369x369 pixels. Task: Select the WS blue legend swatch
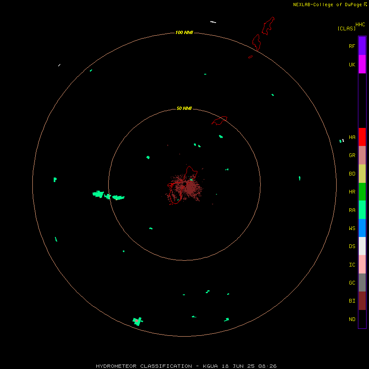(x=362, y=228)
